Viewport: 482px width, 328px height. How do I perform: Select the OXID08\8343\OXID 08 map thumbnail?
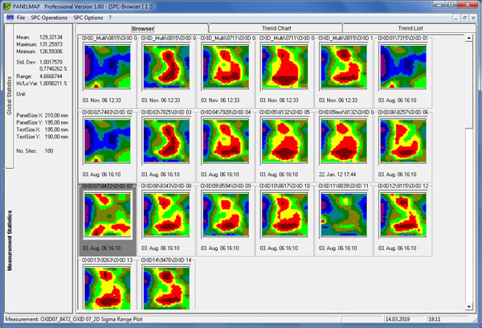pos(166,215)
